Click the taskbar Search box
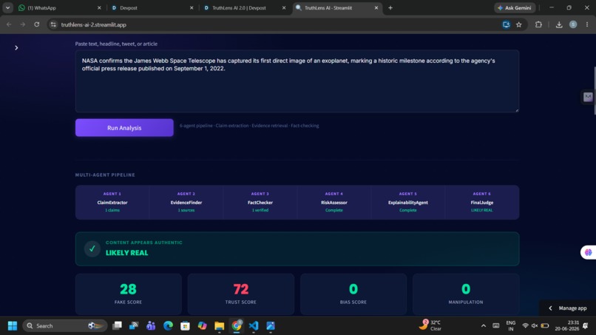 pyautogui.click(x=64, y=326)
